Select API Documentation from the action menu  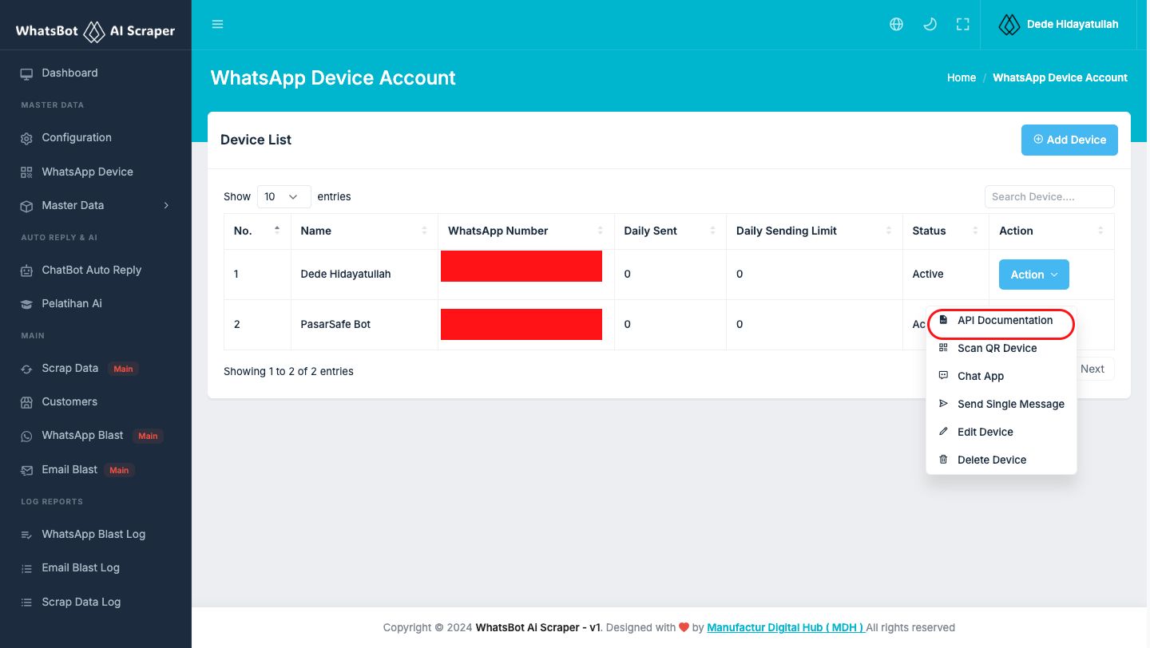(1004, 321)
